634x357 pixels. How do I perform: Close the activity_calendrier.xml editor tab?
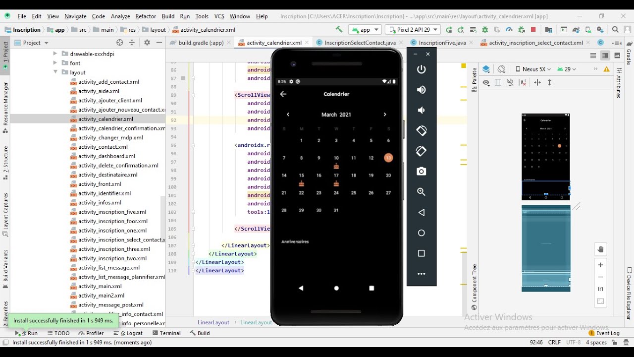(x=308, y=43)
